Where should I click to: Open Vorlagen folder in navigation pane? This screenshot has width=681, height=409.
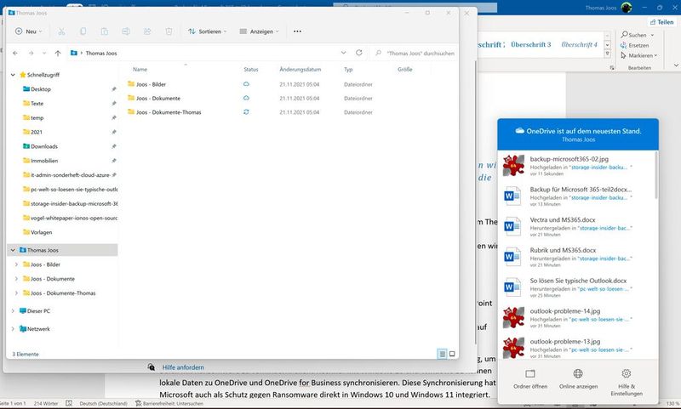pos(41,232)
